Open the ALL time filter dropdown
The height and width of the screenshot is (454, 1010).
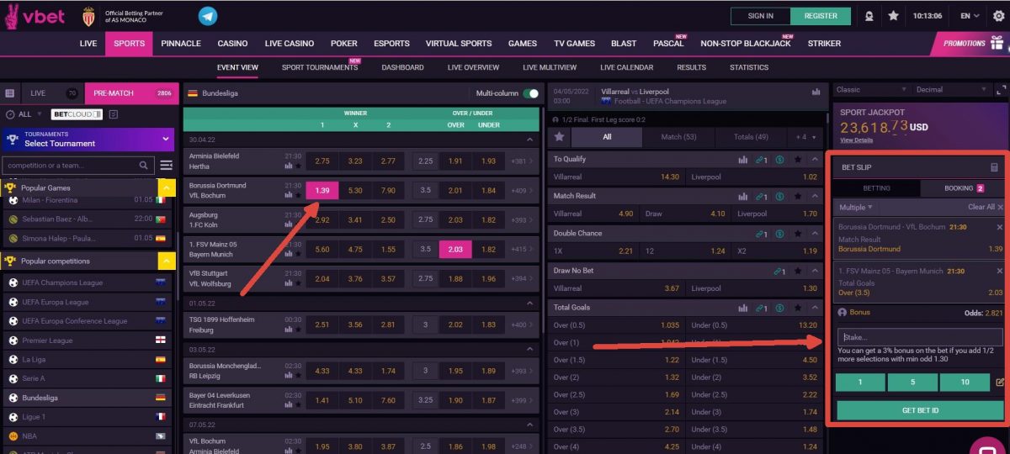pyautogui.click(x=29, y=114)
